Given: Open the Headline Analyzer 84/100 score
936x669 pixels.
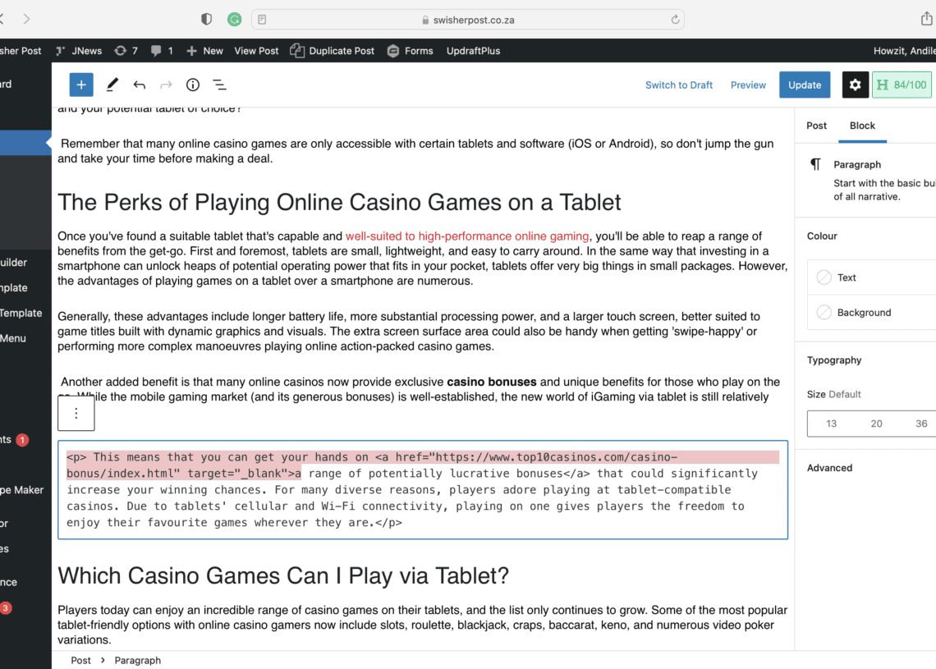Looking at the screenshot, I should pyautogui.click(x=901, y=85).
